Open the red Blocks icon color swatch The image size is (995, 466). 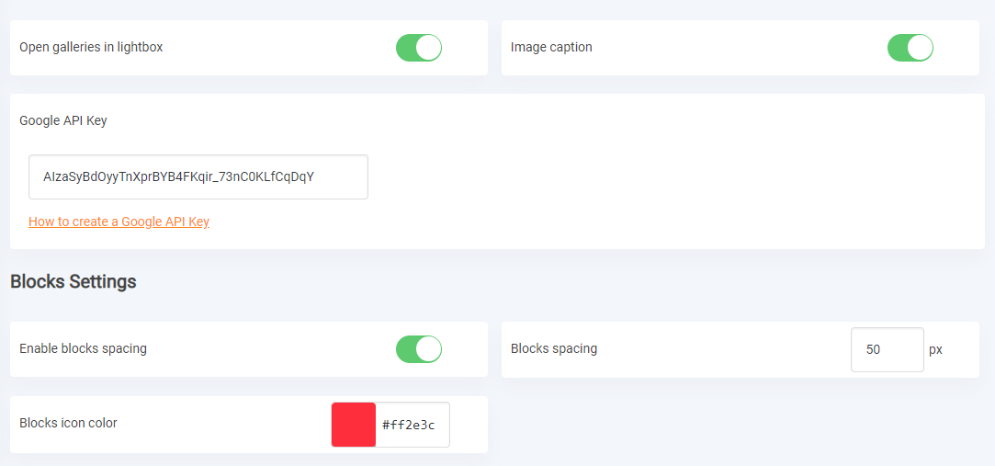pyautogui.click(x=354, y=425)
